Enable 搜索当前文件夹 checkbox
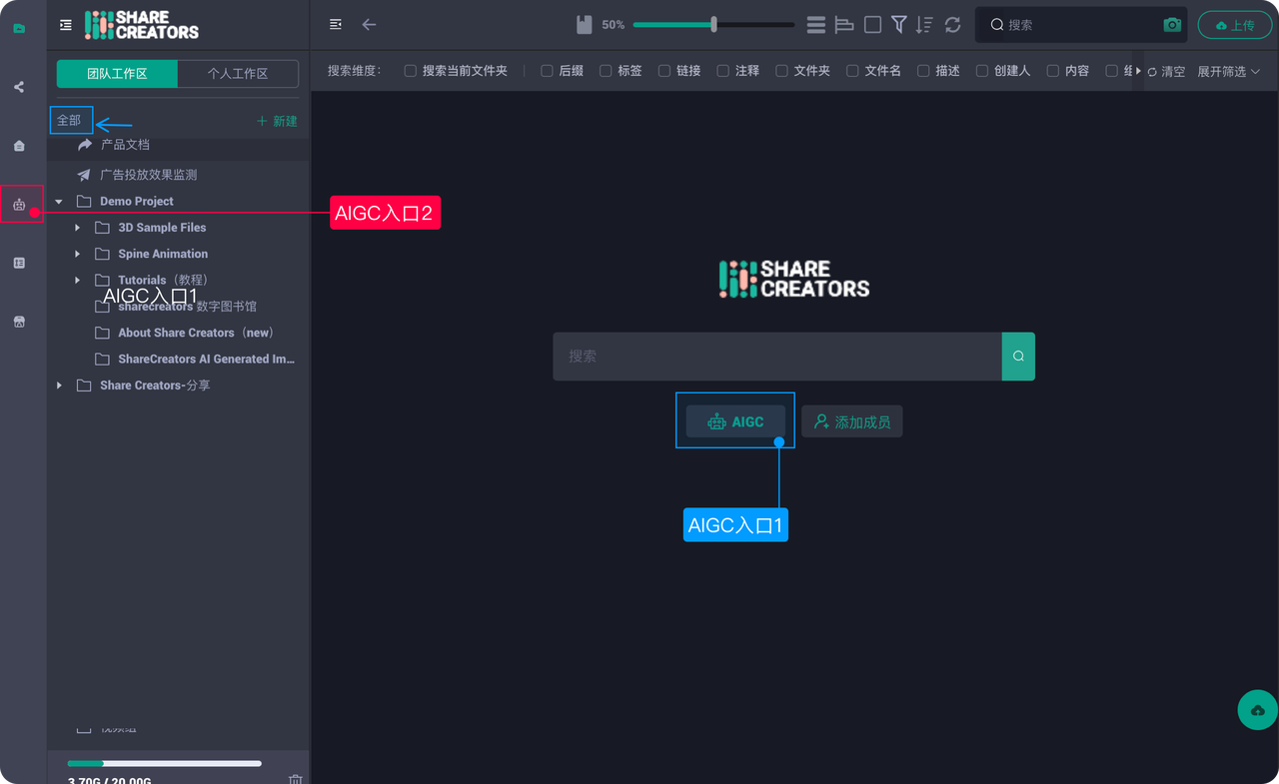Screen dimensions: 1279x784 pyautogui.click(x=411, y=71)
